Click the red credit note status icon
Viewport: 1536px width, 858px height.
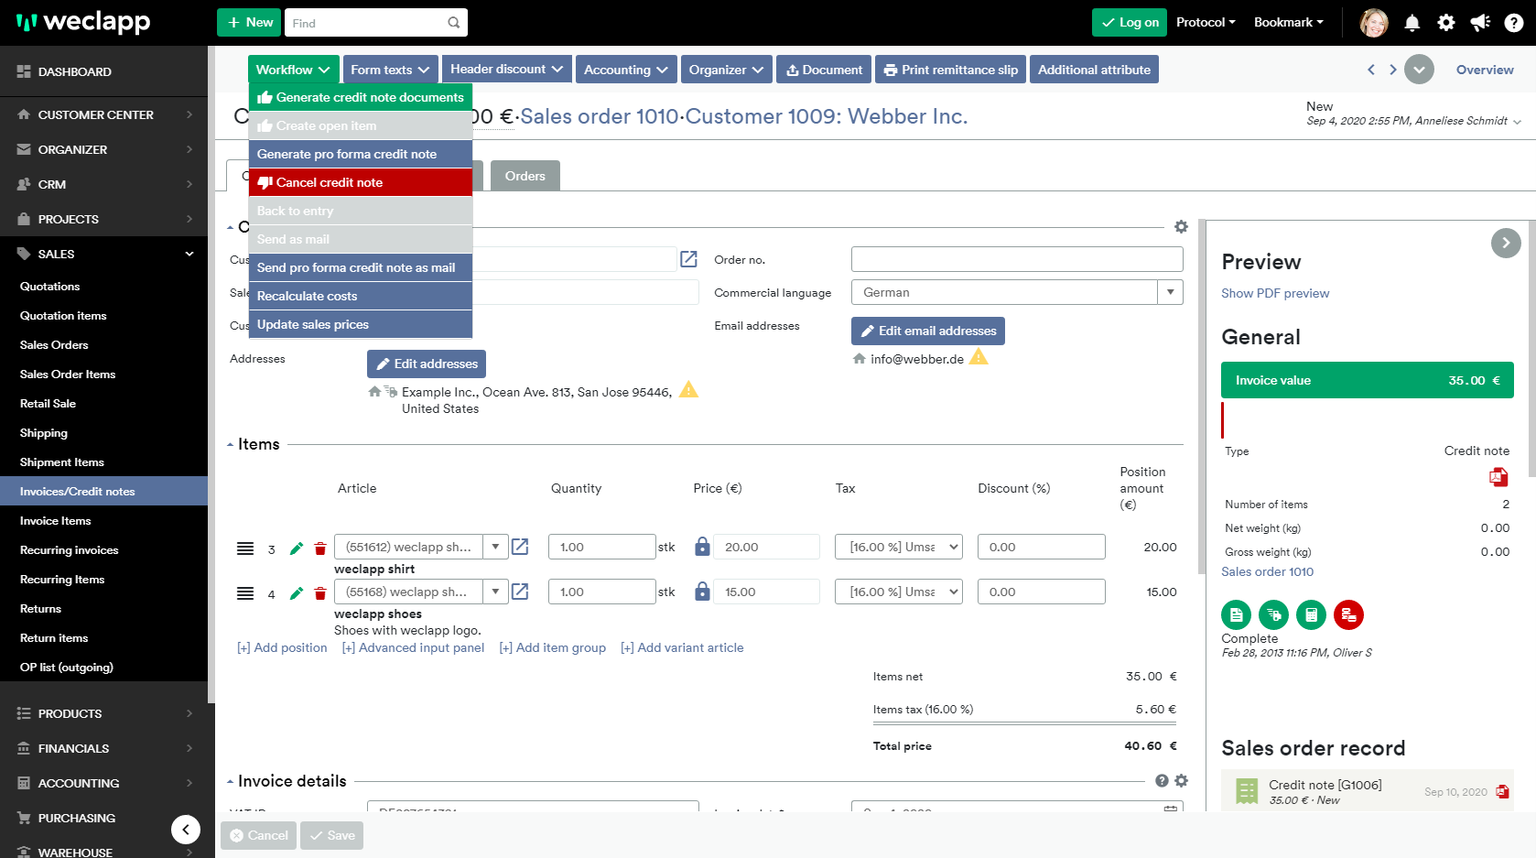pos(1348,614)
